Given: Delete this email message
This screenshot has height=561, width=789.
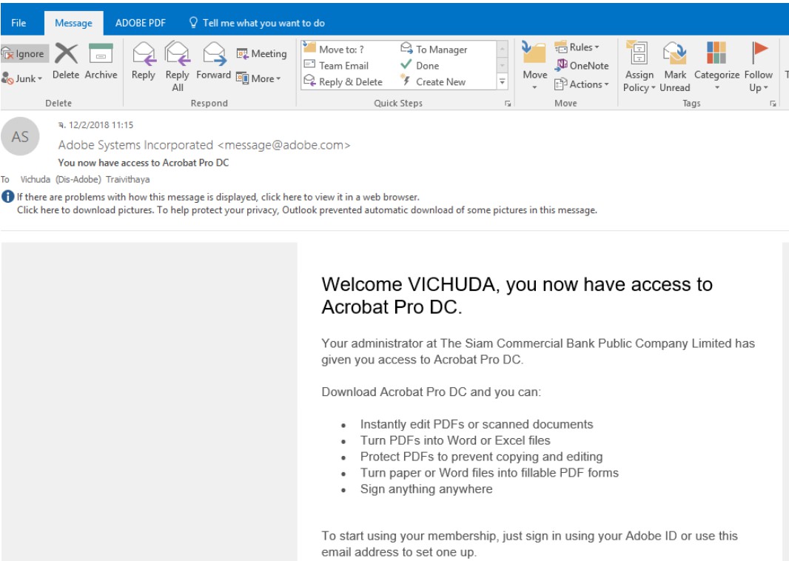Looking at the screenshot, I should pyautogui.click(x=66, y=61).
